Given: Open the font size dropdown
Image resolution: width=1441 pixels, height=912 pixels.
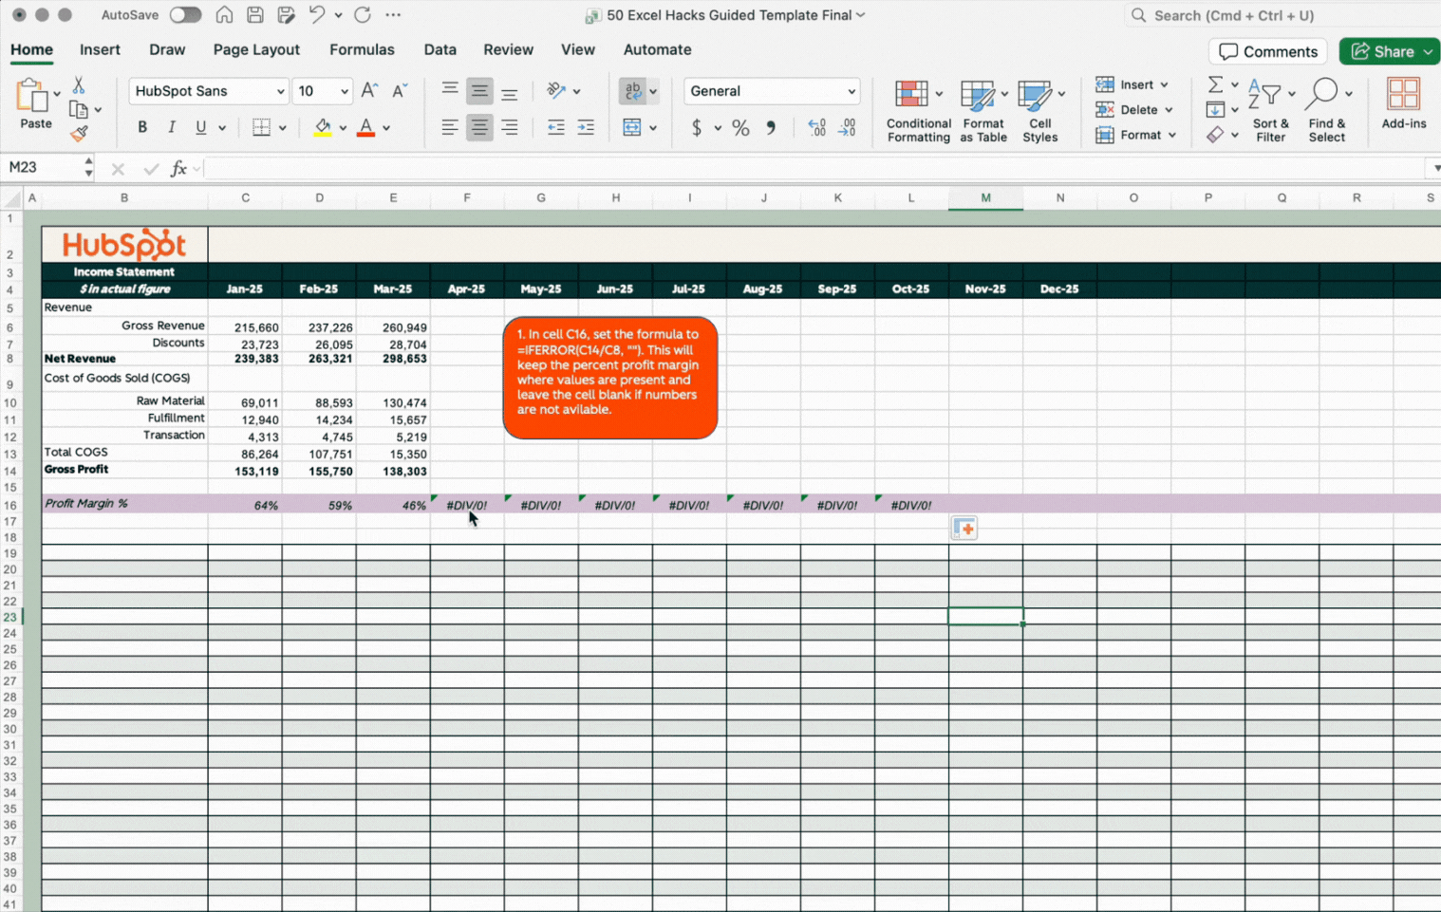Looking at the screenshot, I should pos(344,92).
